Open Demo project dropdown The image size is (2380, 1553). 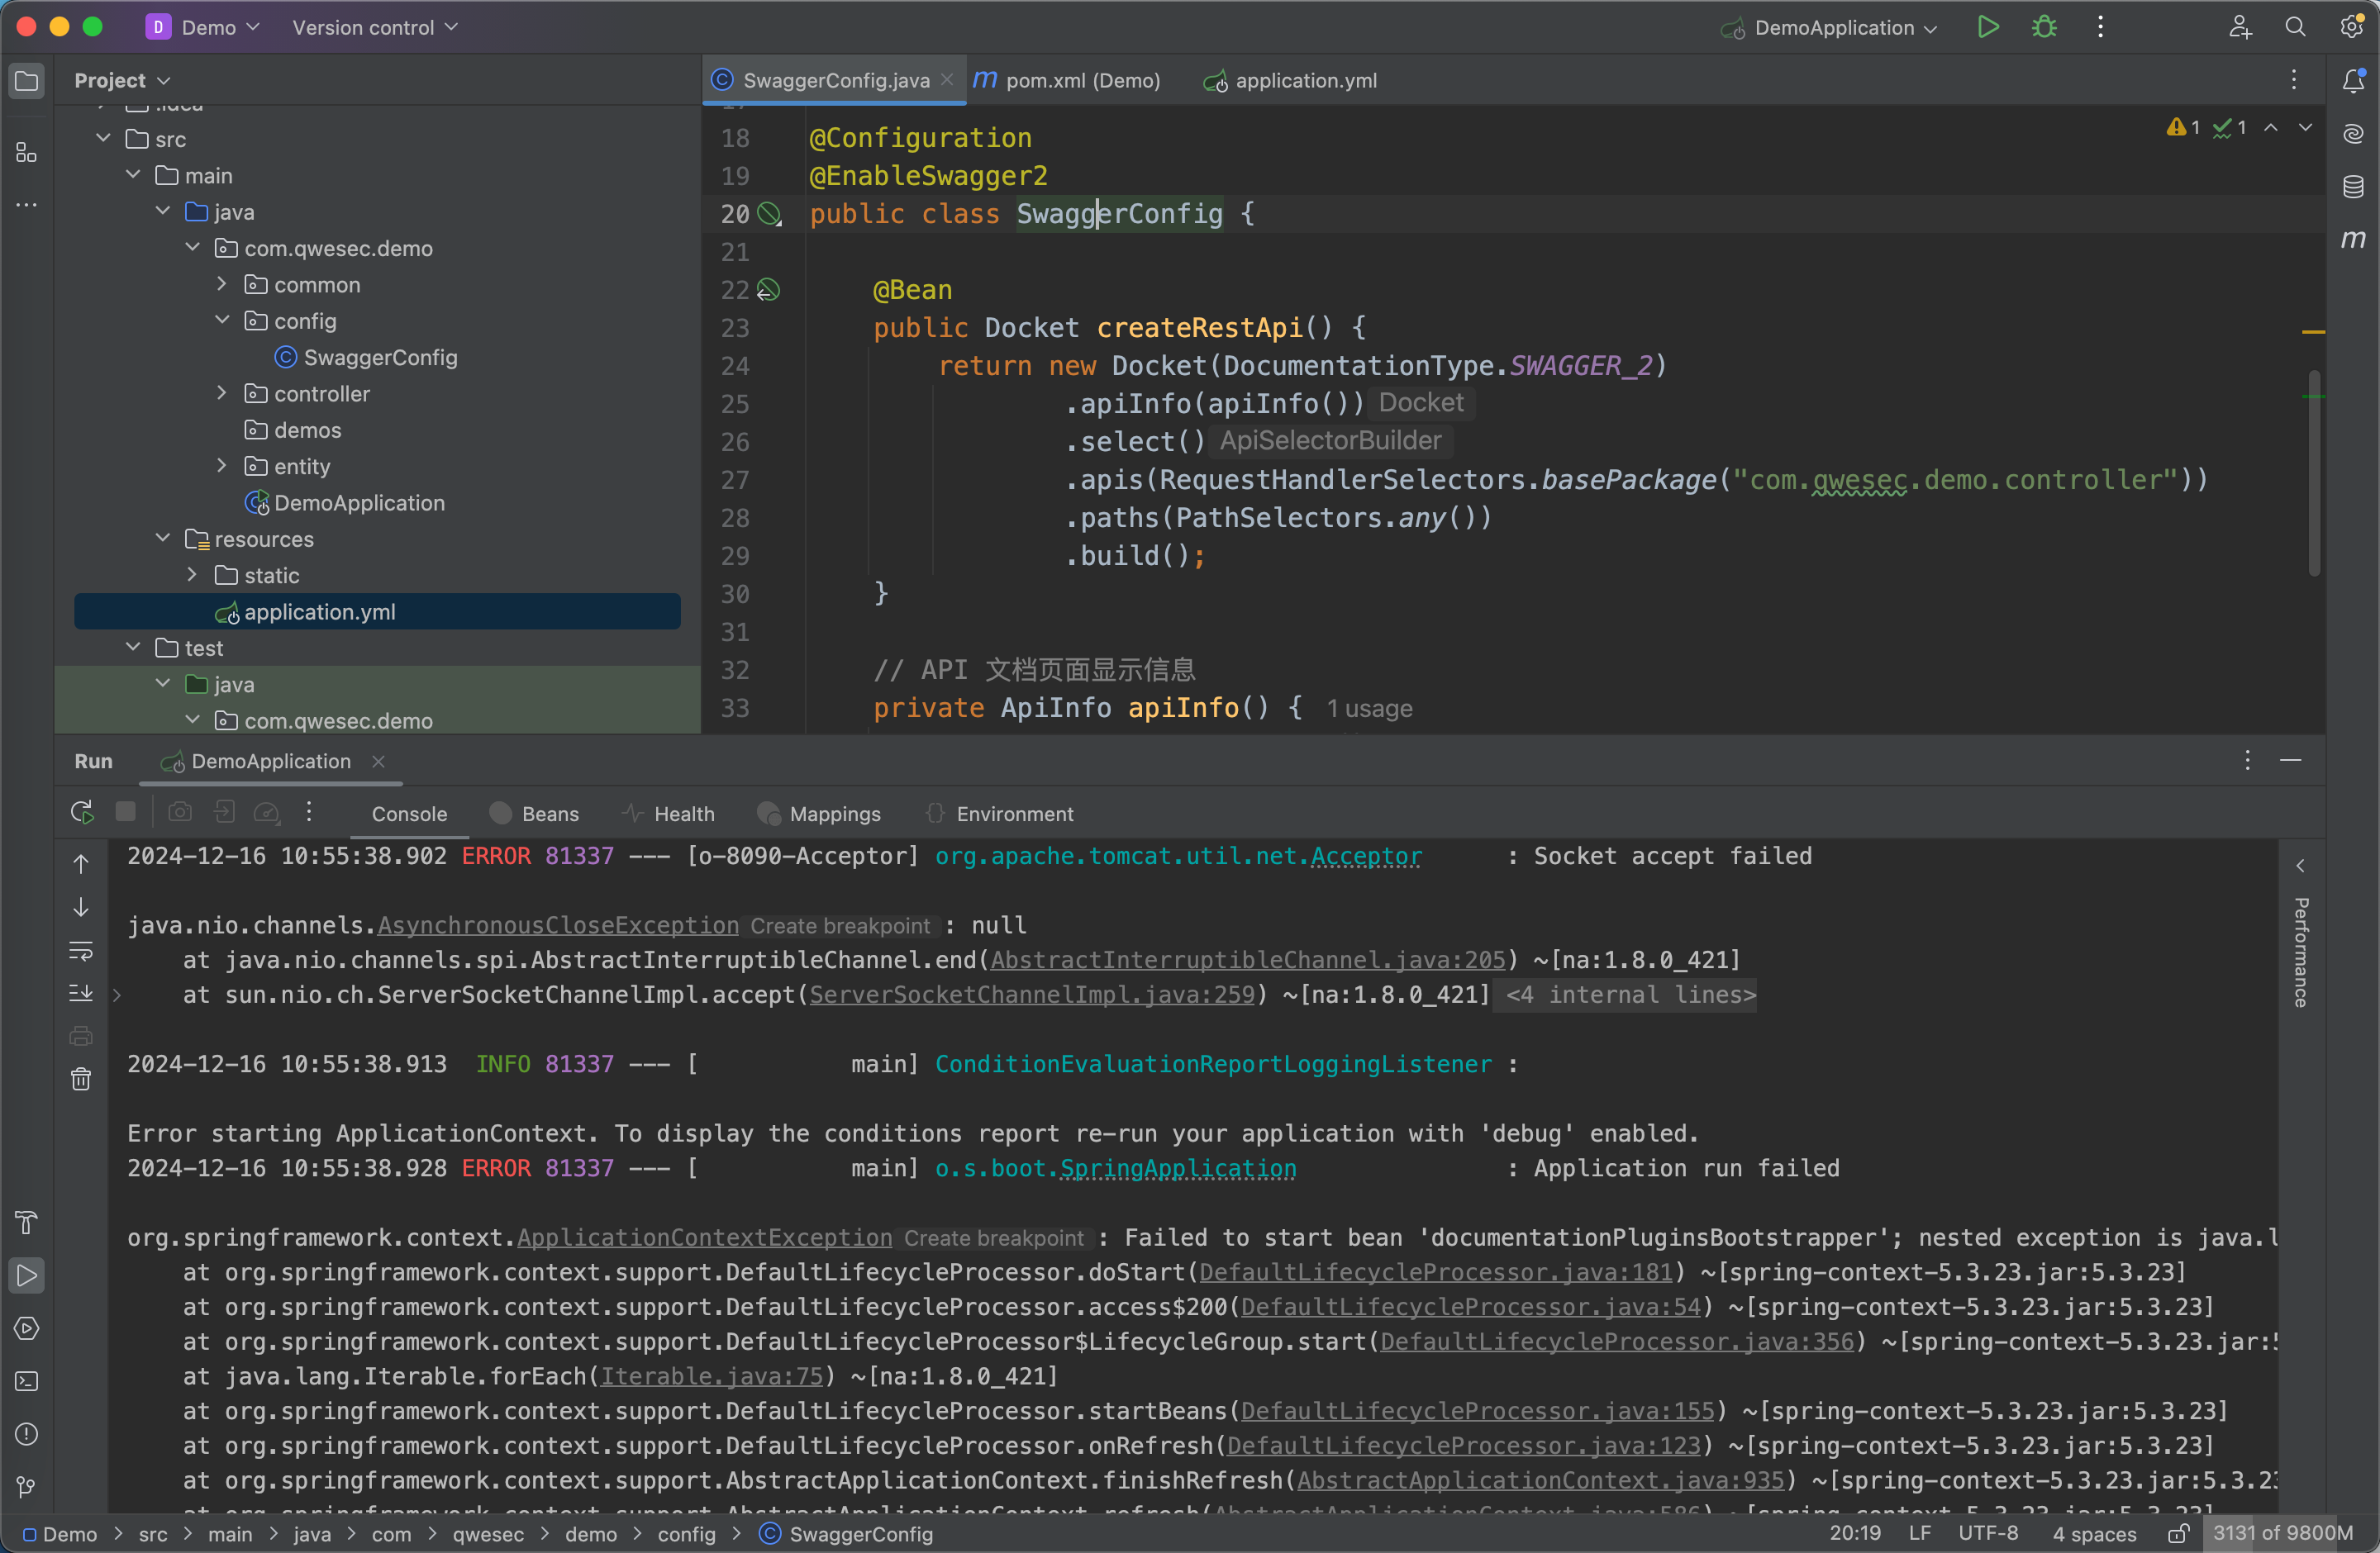tap(203, 27)
